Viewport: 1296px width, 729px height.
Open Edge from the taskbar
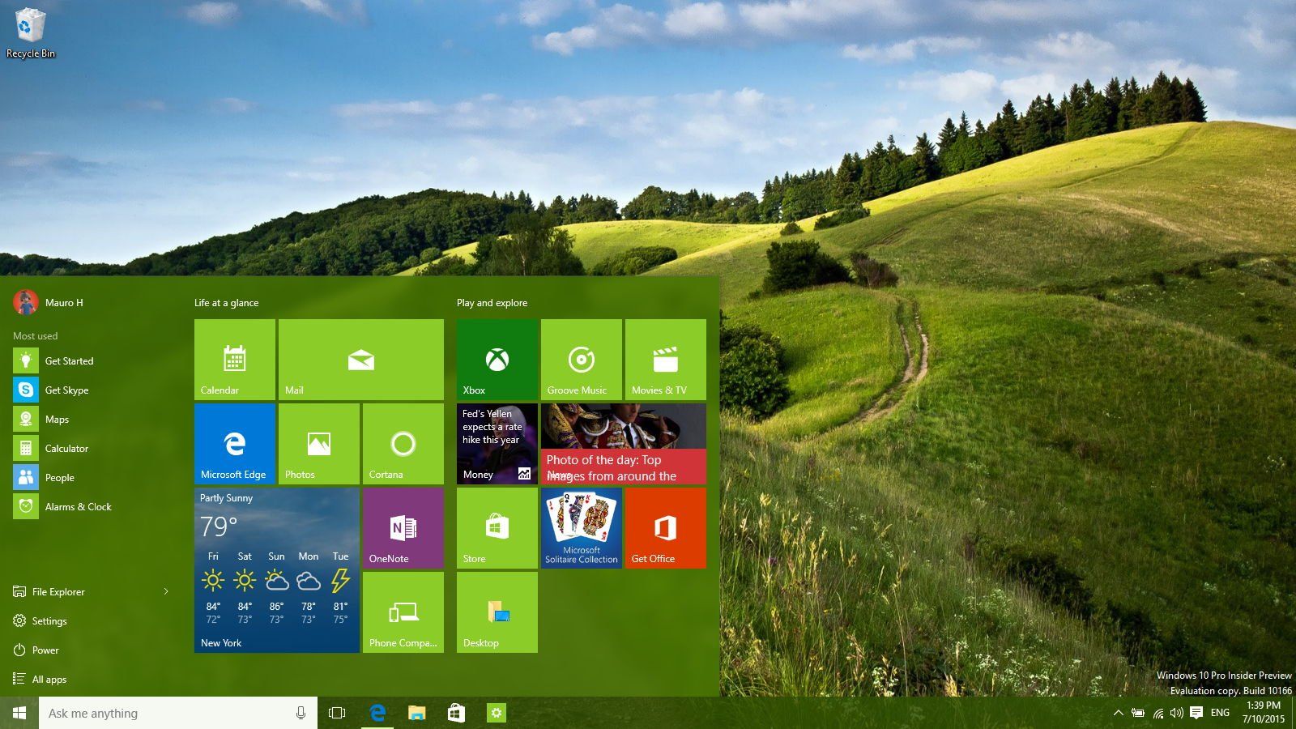377,713
